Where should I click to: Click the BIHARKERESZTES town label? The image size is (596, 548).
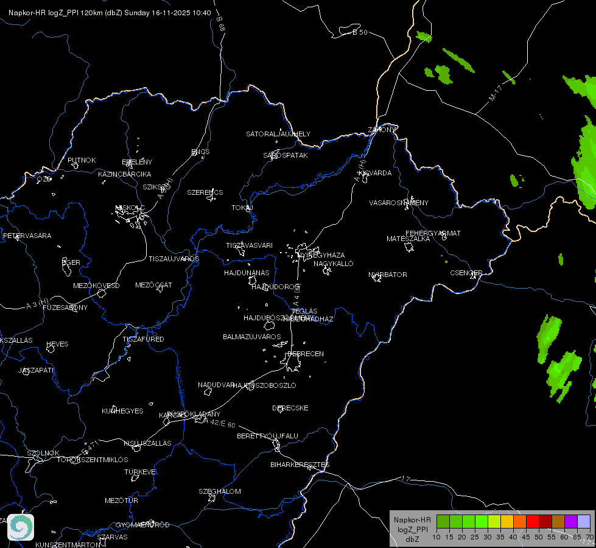[x=300, y=465]
